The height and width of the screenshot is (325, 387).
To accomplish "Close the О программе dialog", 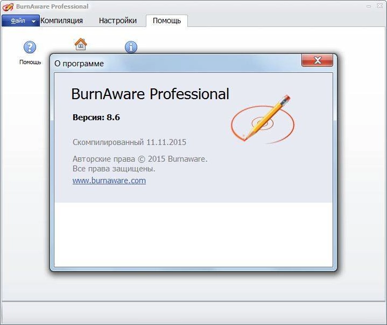I will (x=317, y=60).
